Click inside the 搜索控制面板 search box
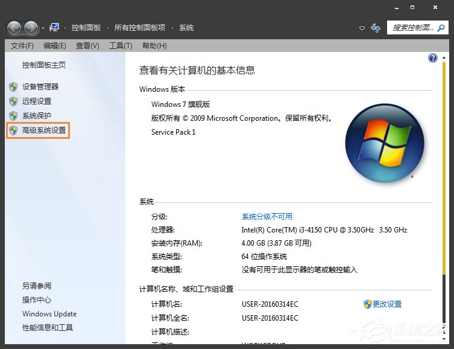Image resolution: width=454 pixels, height=349 pixels. [x=412, y=28]
